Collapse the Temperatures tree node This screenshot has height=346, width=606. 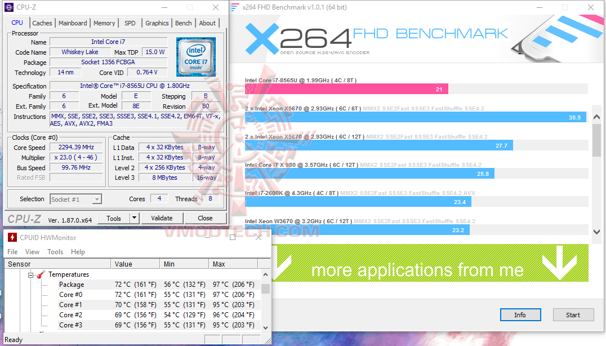30,275
